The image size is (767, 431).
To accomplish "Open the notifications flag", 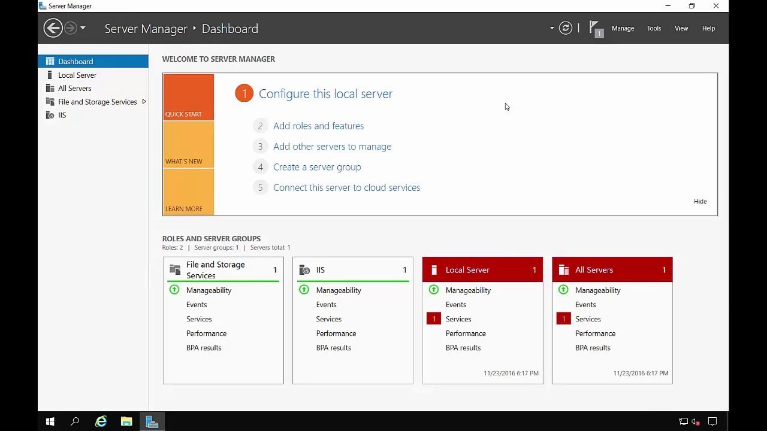I will 596,29.
